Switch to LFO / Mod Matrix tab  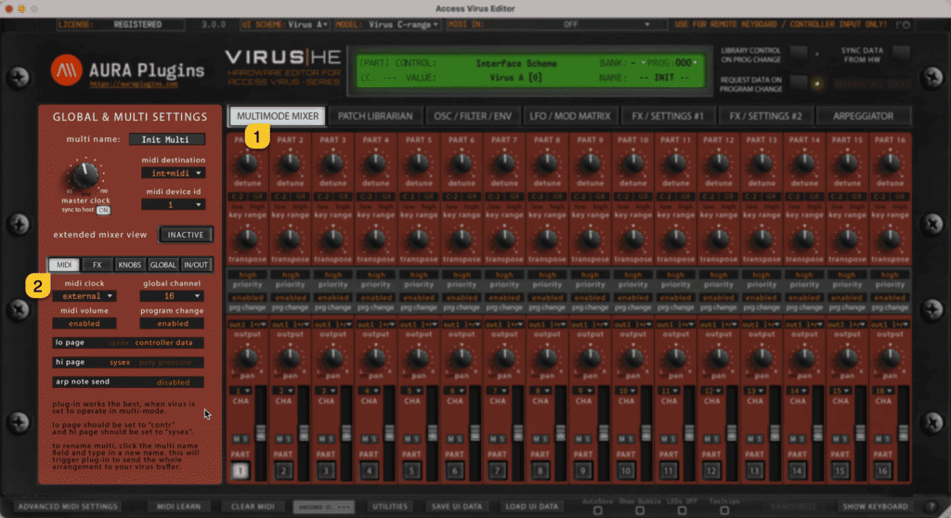(570, 116)
